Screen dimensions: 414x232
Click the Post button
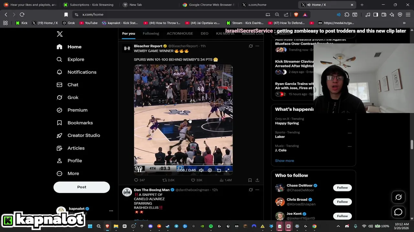point(82,187)
